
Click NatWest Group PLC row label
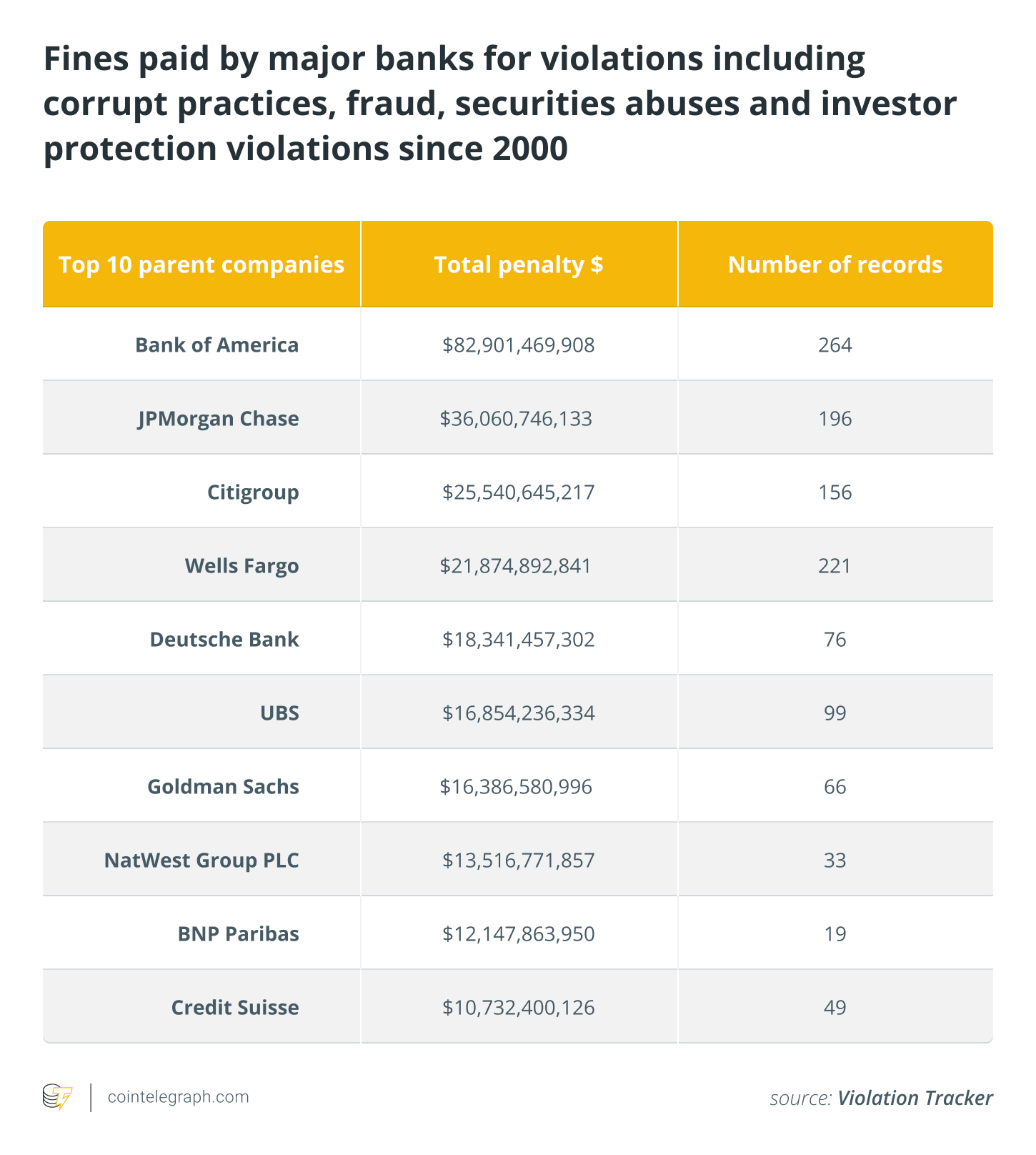[x=201, y=860]
